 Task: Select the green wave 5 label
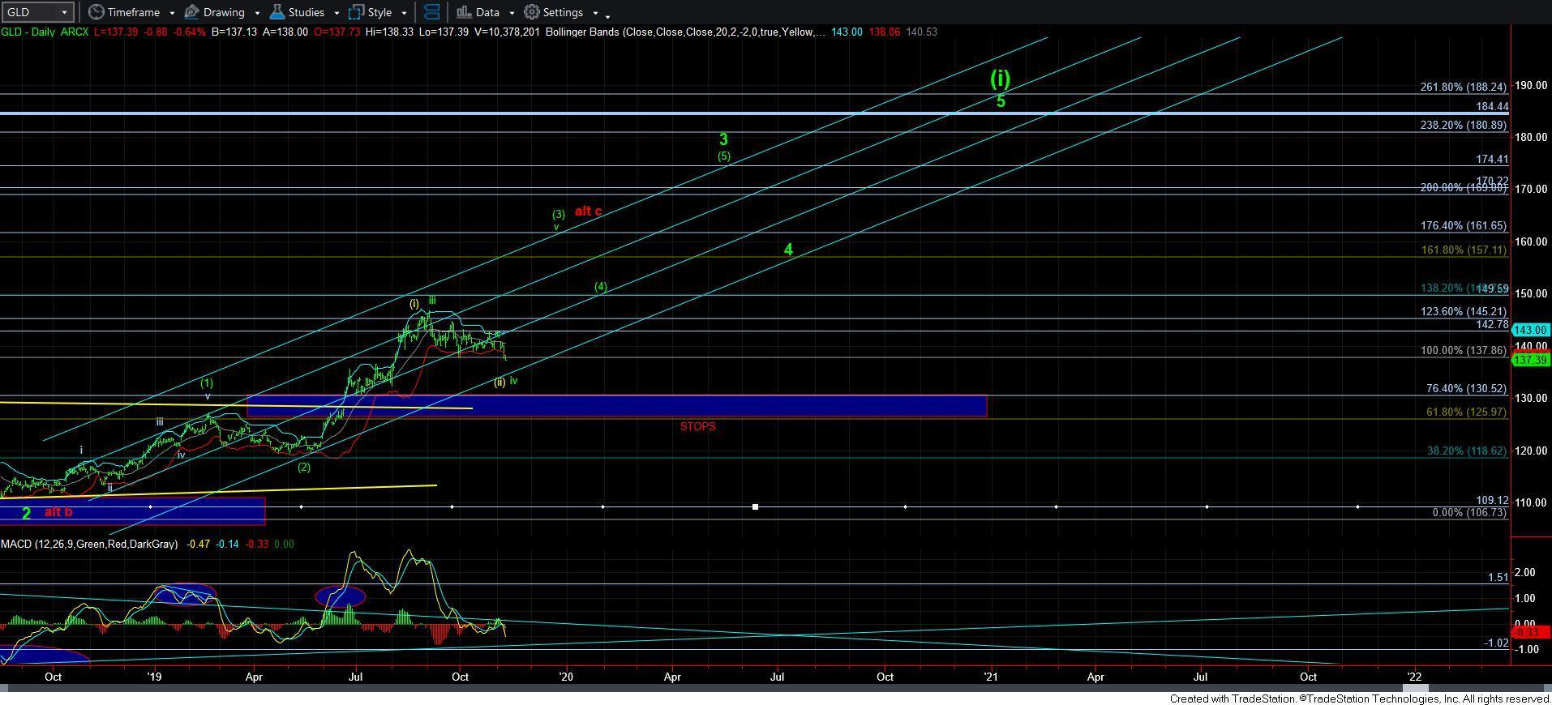point(1001,101)
